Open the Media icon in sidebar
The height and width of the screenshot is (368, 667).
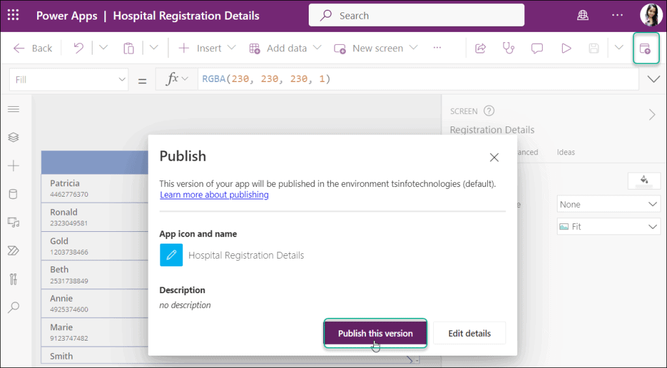14,222
